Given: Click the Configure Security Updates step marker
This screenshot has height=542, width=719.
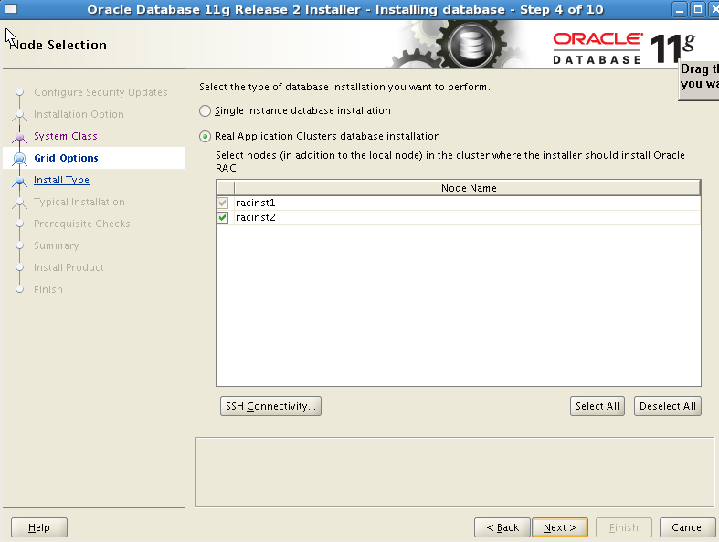Looking at the screenshot, I should point(19,92).
